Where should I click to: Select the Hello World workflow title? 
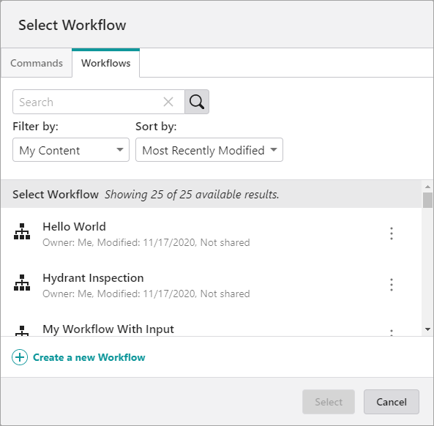pos(74,227)
